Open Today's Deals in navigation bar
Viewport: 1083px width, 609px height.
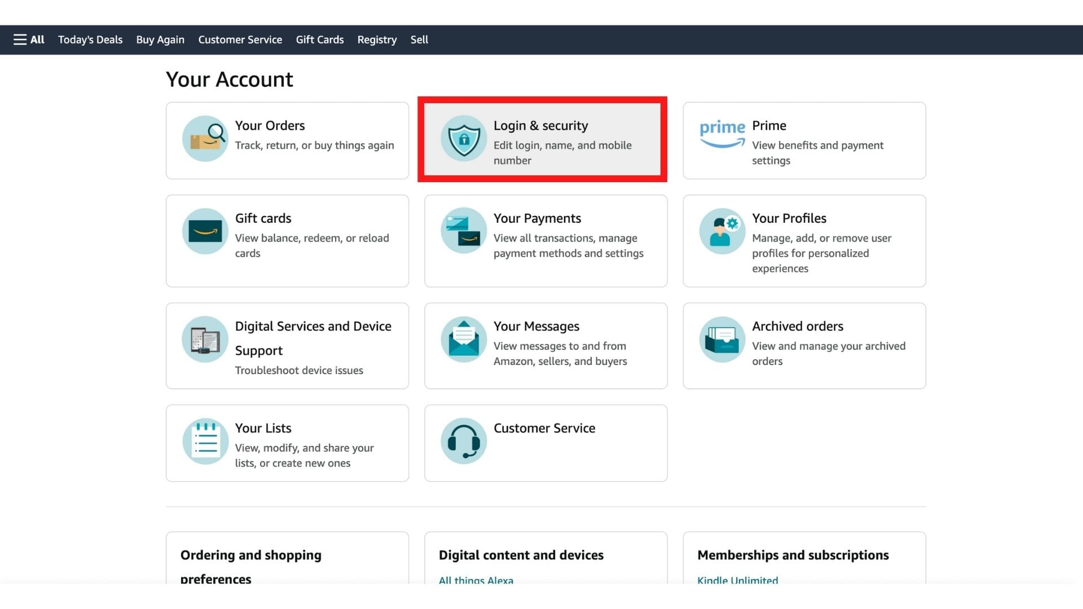click(90, 39)
